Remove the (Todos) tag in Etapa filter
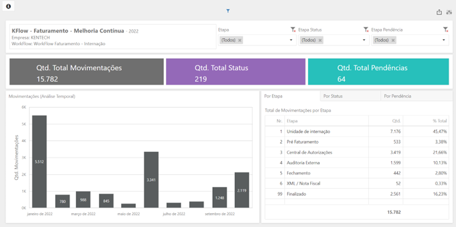 [240, 41]
